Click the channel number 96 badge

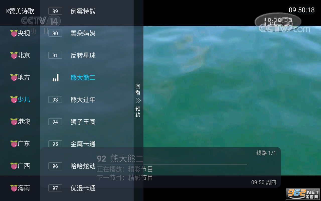[55, 166]
